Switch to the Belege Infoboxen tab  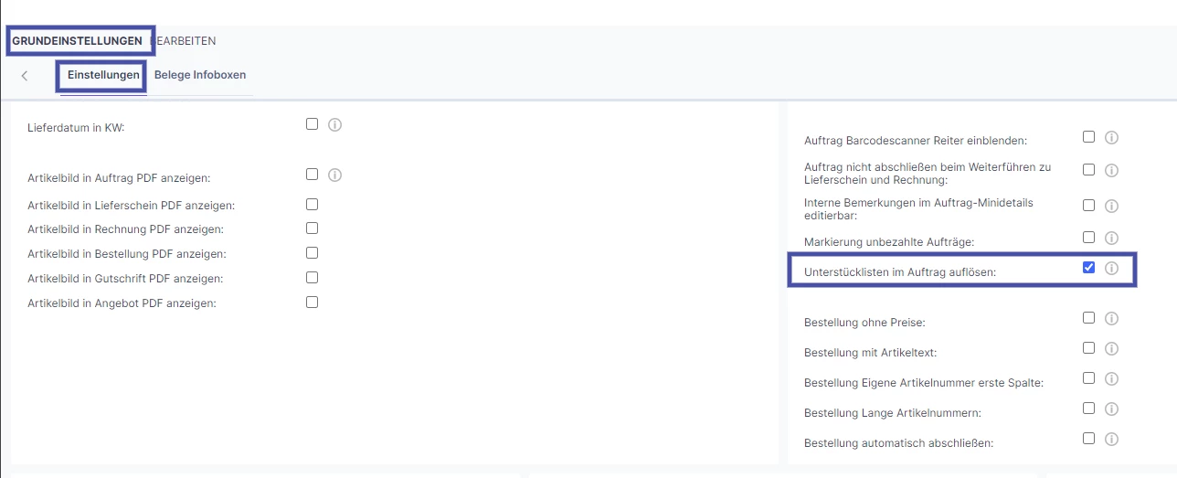tap(200, 75)
